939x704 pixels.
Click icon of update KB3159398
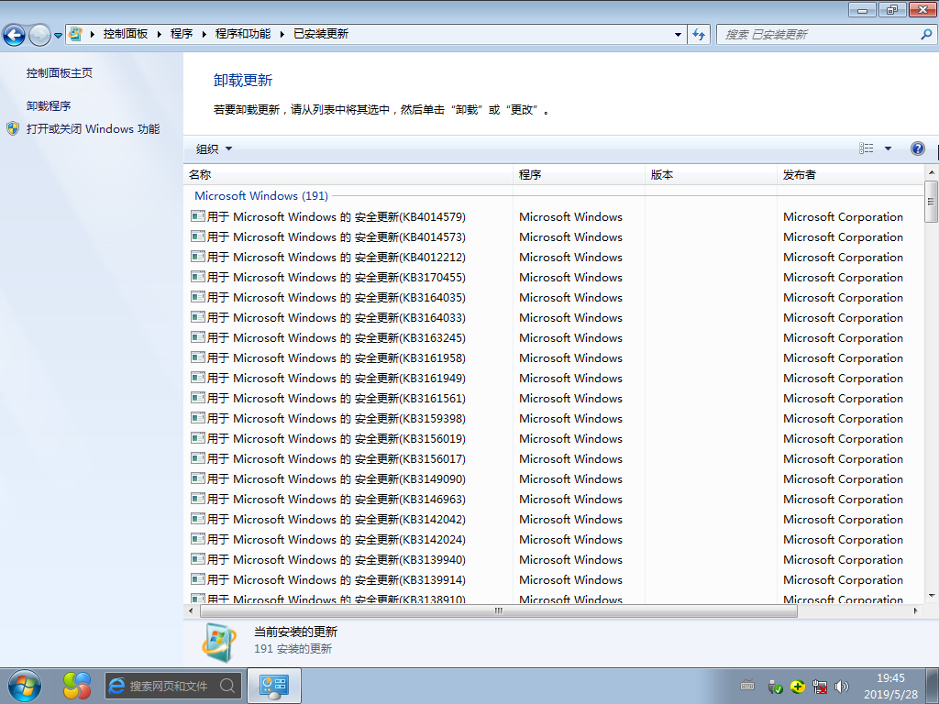[198, 418]
